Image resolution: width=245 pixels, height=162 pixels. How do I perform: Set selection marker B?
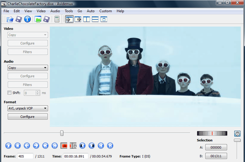click(x=73, y=146)
